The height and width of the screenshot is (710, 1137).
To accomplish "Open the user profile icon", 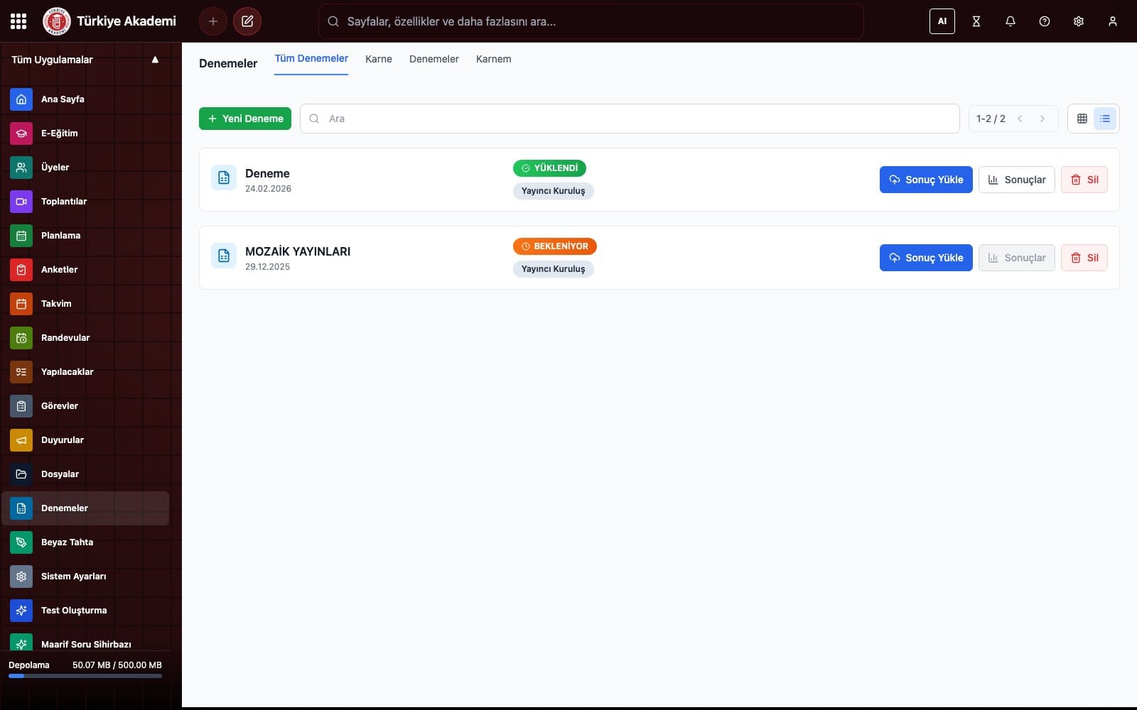I will click(x=1113, y=21).
